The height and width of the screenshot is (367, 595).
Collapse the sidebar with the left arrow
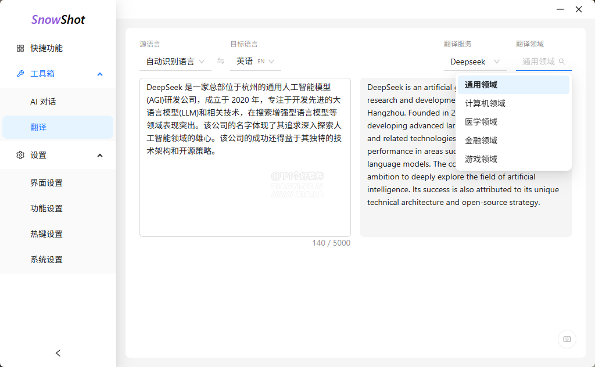(58, 353)
